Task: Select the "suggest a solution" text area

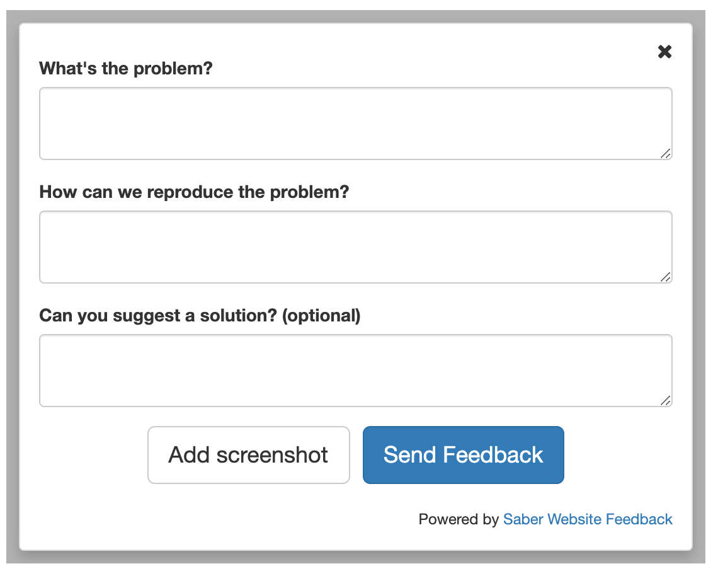Action: tap(355, 370)
